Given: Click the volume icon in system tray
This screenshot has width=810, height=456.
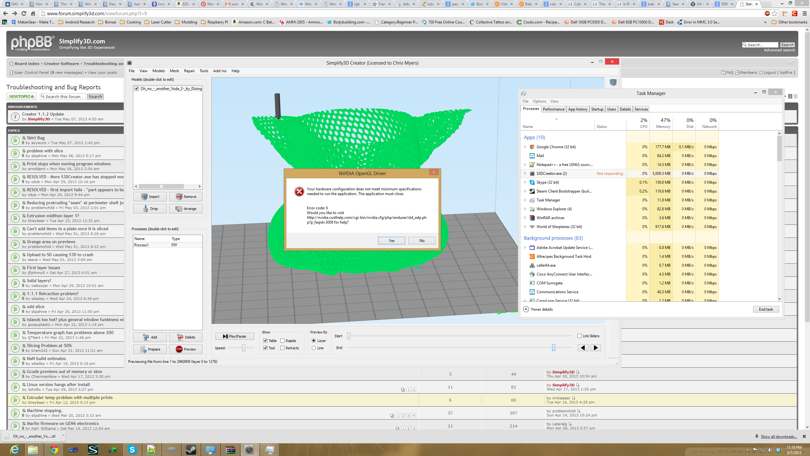Looking at the screenshot, I should pos(770,450).
